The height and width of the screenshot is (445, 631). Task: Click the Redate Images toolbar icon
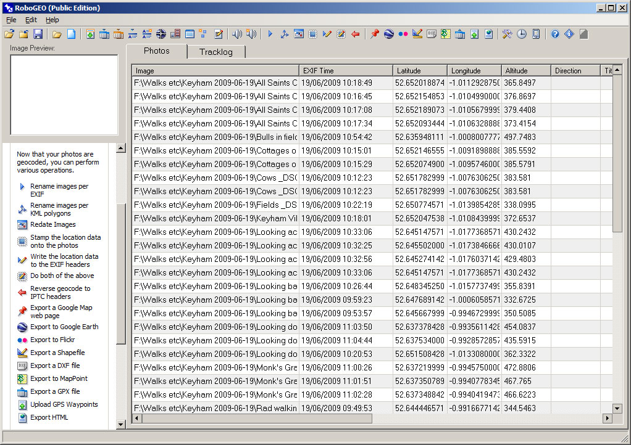(299, 34)
